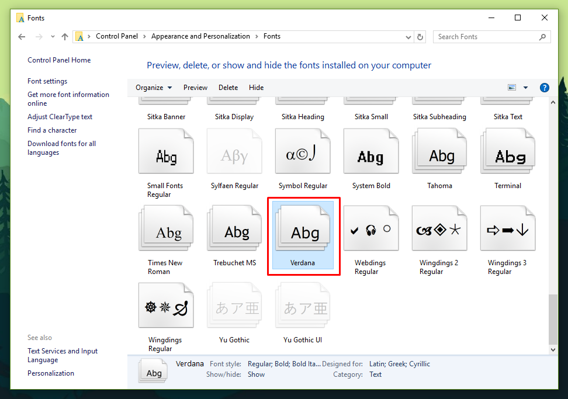Click the search magnifier icon
Image resolution: width=568 pixels, height=399 pixels.
click(542, 37)
